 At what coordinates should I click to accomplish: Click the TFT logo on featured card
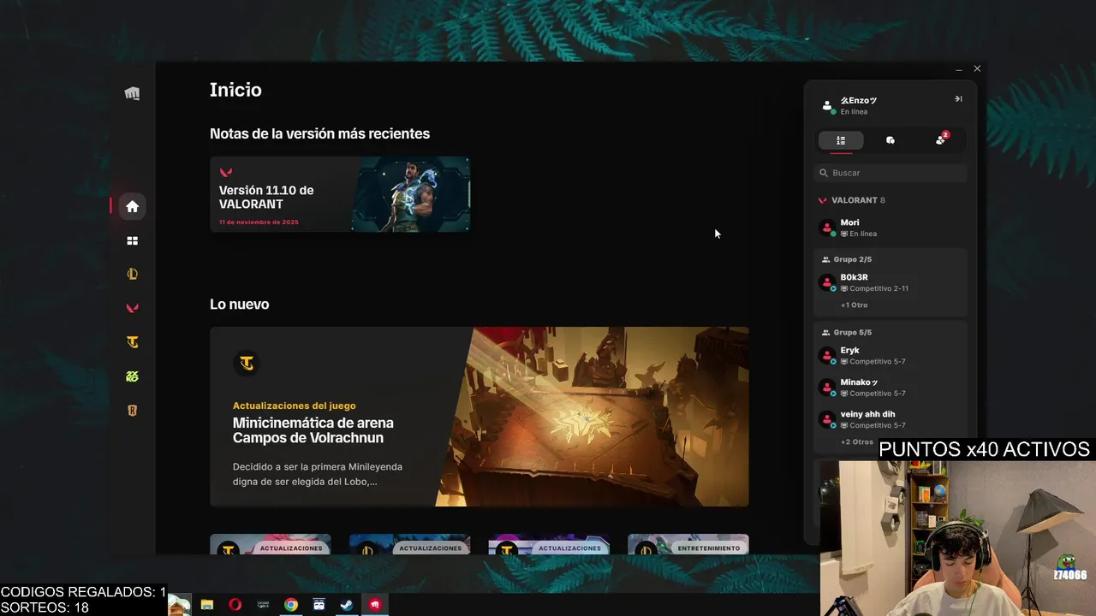pyautogui.click(x=247, y=363)
